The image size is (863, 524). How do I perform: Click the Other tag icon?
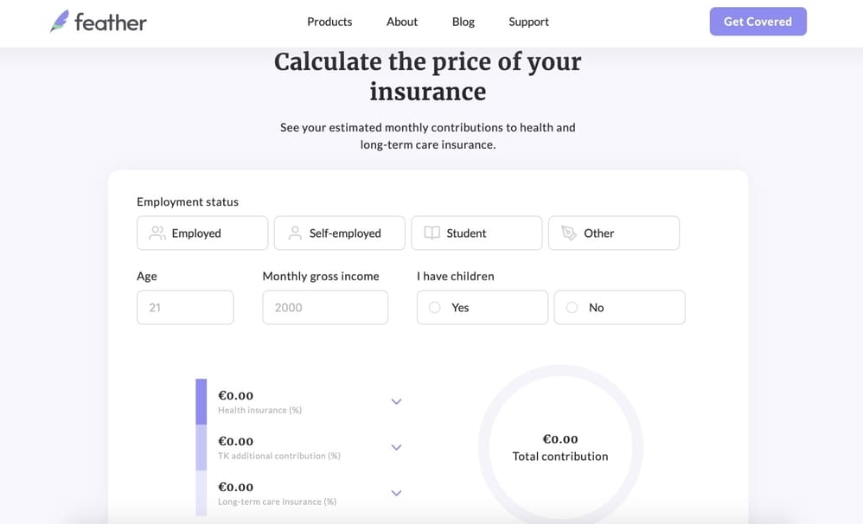(569, 233)
